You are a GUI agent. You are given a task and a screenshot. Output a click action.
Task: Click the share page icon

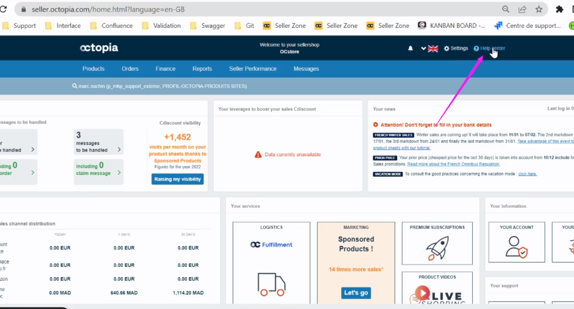(522, 9)
